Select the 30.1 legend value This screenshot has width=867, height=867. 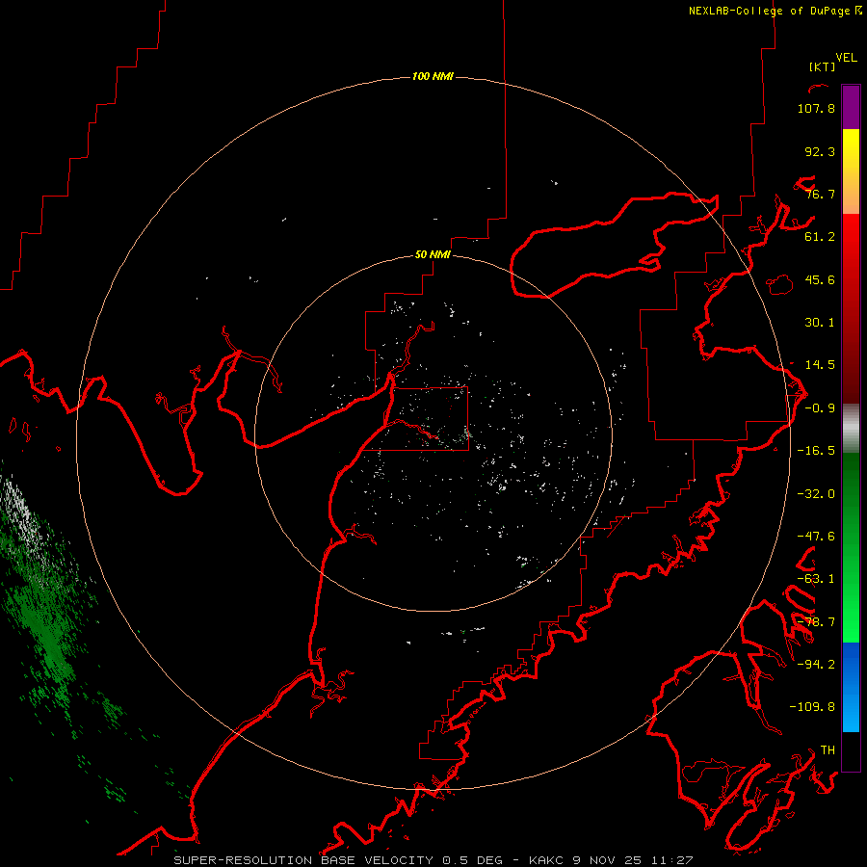point(820,323)
